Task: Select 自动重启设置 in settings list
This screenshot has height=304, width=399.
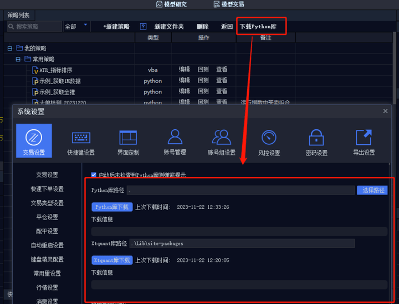Action: (47, 245)
